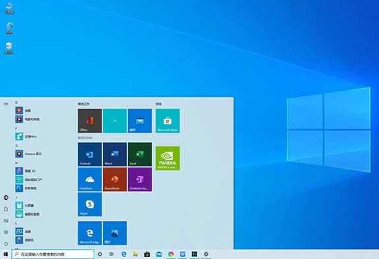
Task: Open the Skype tile
Action: pos(90,204)
